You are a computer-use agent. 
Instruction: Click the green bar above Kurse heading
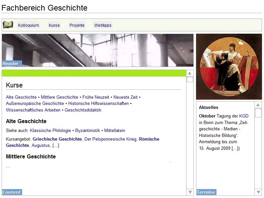click(94, 73)
